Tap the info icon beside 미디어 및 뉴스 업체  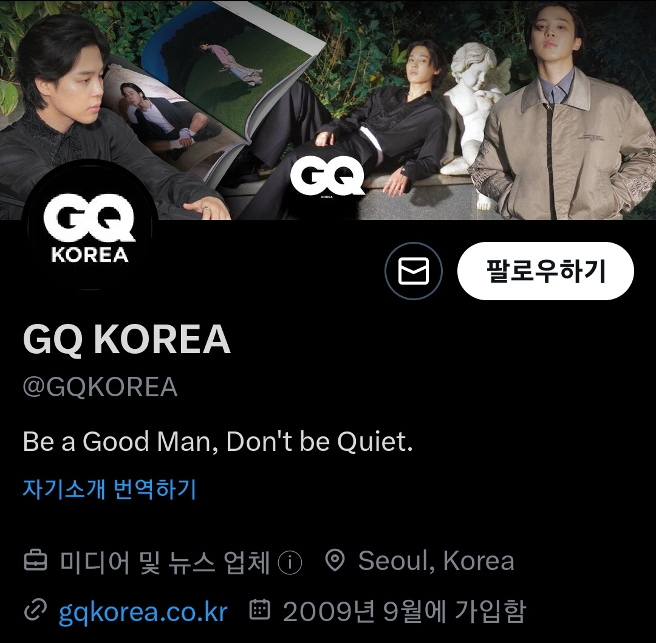tap(290, 562)
